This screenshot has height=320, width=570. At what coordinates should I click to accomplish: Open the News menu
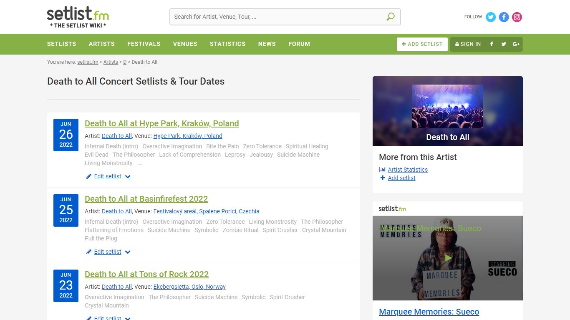[267, 44]
